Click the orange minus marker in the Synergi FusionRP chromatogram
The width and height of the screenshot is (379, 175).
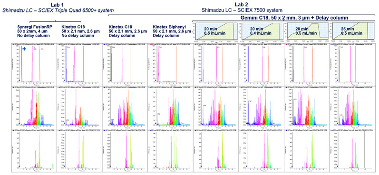tap(42, 49)
